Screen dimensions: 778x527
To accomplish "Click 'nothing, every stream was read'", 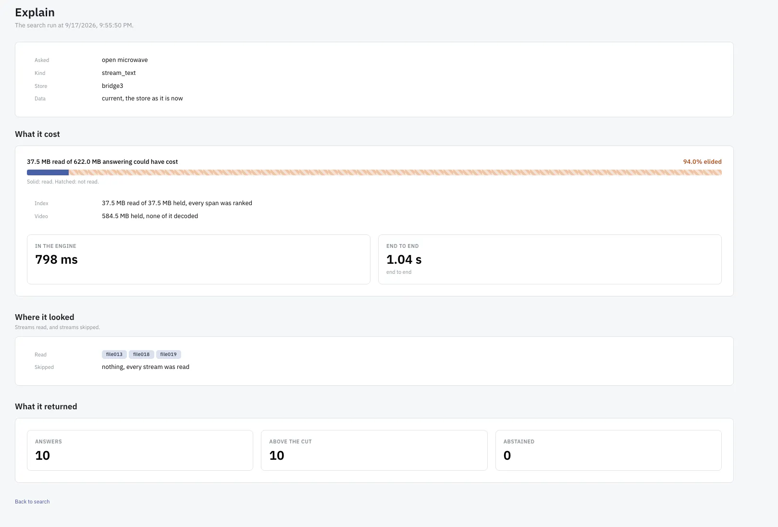I will click(146, 367).
